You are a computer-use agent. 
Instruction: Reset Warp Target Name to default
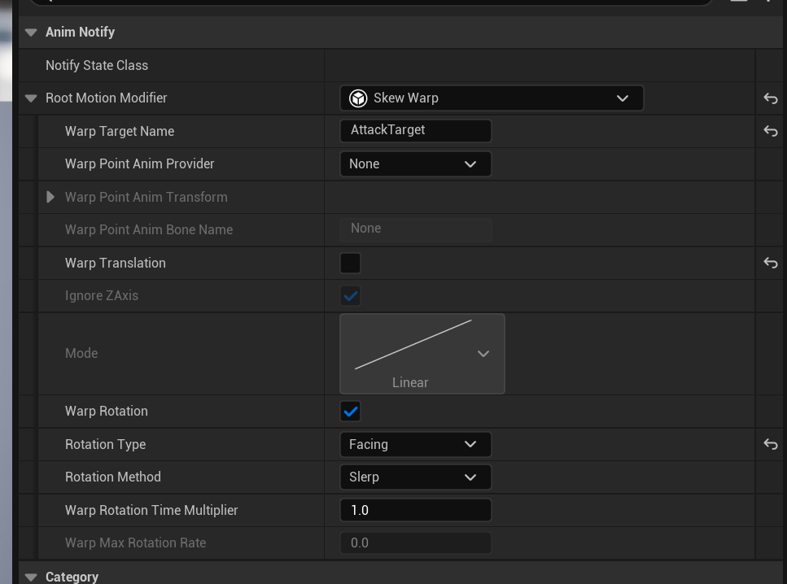coord(770,131)
